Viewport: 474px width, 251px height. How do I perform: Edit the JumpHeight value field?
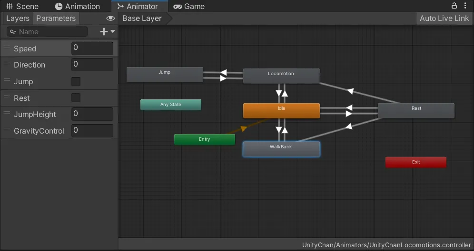[x=92, y=114]
